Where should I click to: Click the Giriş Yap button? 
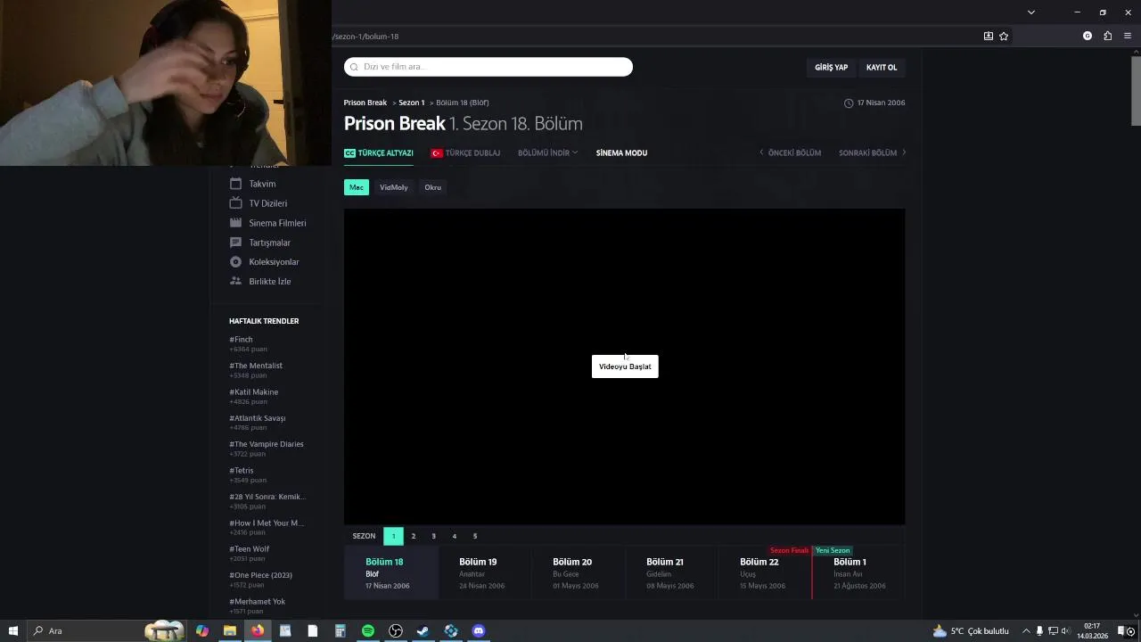click(831, 68)
